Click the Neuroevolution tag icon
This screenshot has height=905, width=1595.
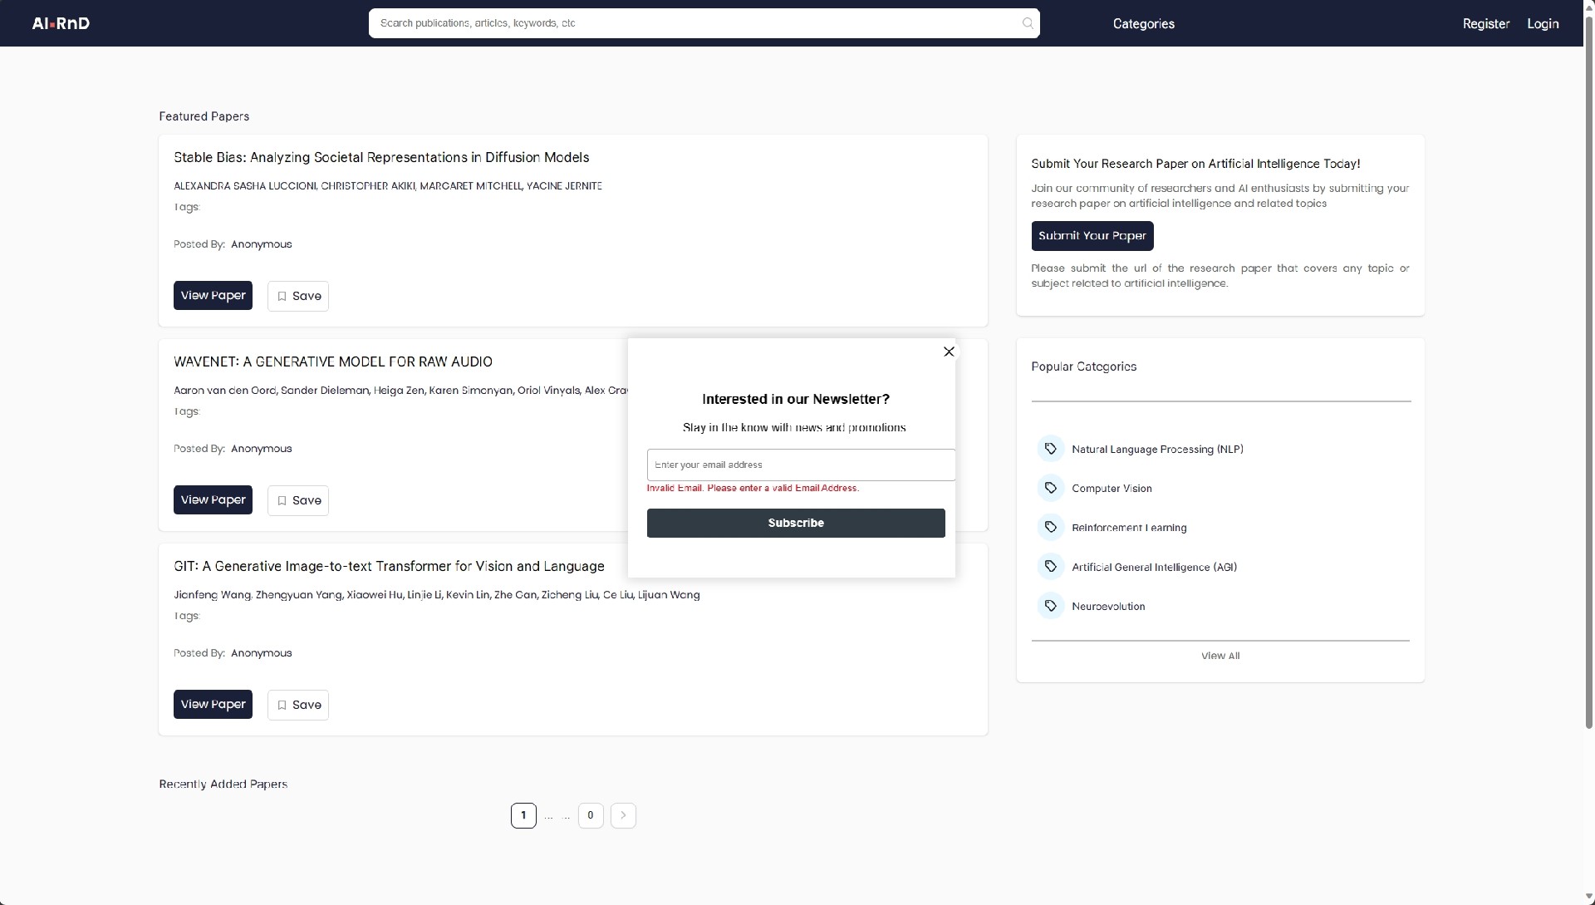[1050, 606]
